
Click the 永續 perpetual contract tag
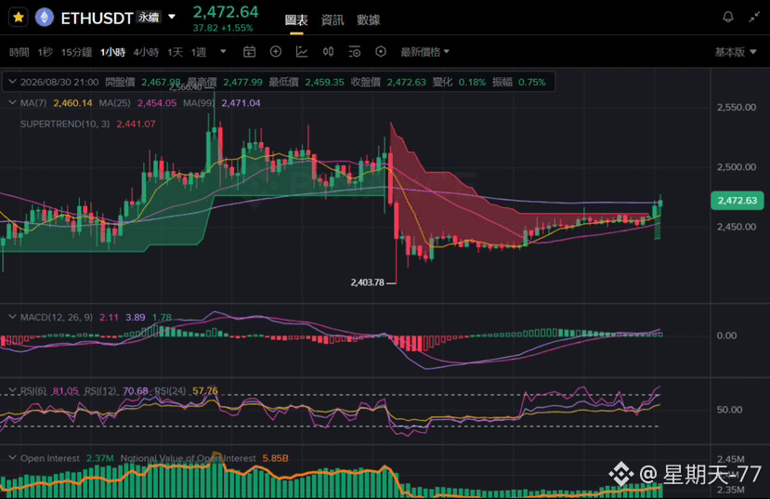pyautogui.click(x=149, y=17)
